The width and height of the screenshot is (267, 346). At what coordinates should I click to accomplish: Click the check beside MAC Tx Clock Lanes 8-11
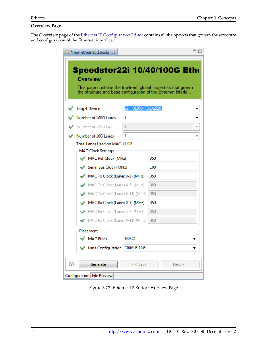(83, 194)
